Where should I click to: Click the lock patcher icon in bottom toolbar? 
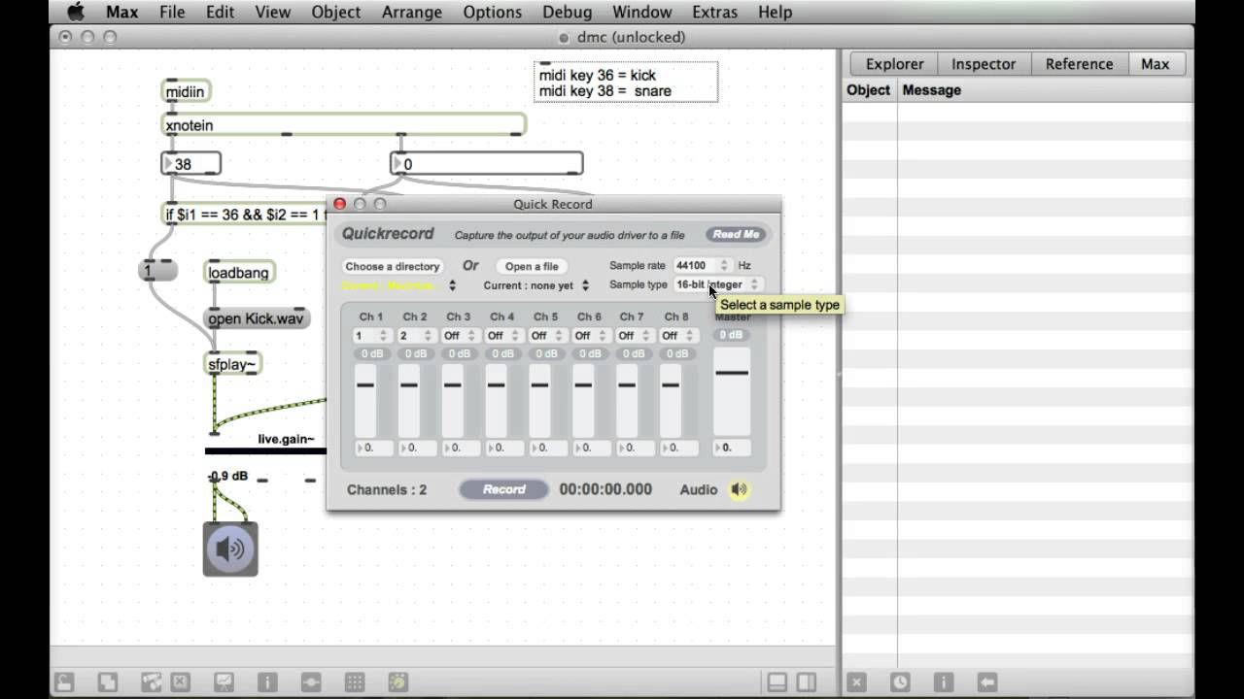(x=63, y=682)
